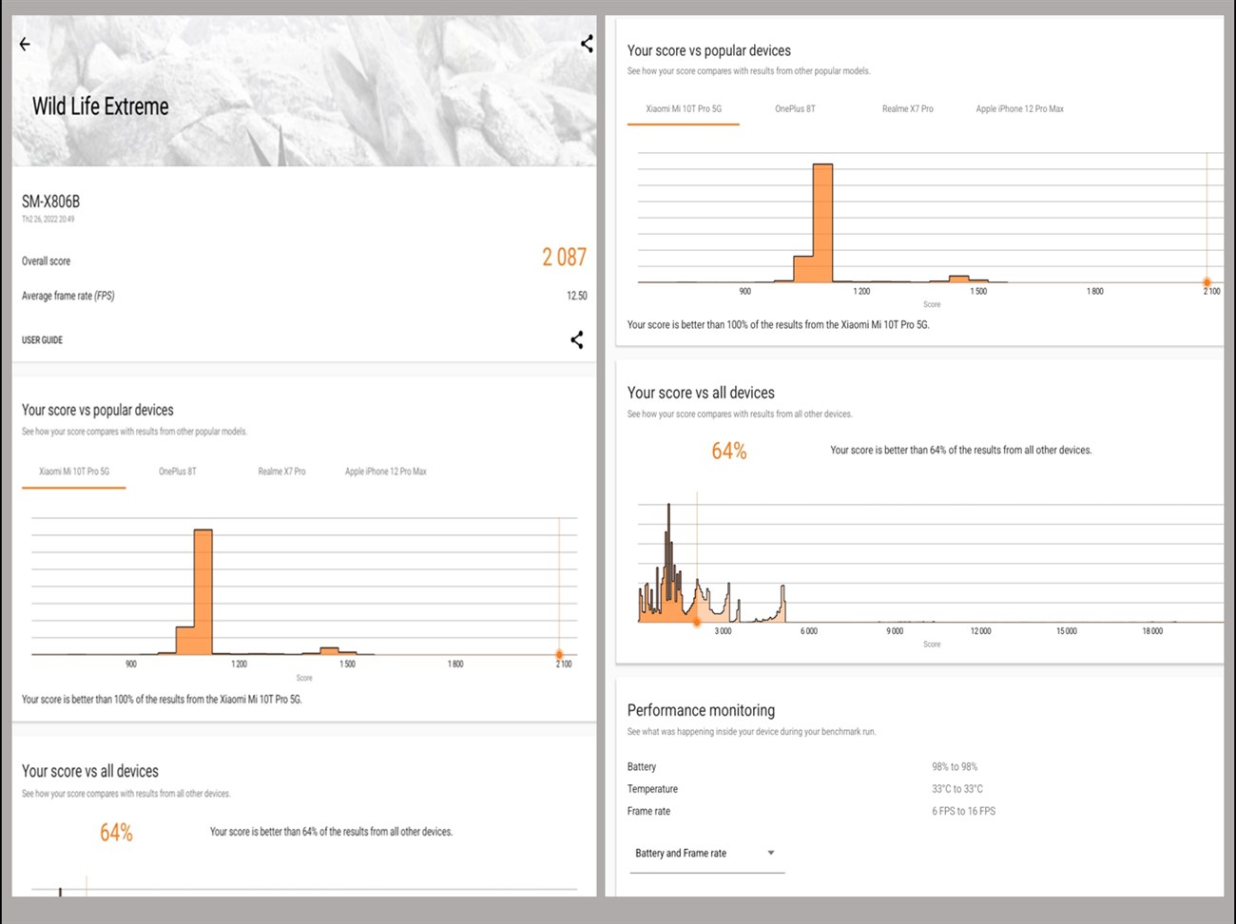Switch to Apple iPhone 12 Pro Max, right pane

tap(1019, 109)
